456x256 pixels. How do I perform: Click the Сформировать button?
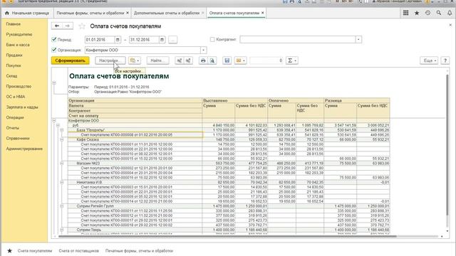pos(70,60)
